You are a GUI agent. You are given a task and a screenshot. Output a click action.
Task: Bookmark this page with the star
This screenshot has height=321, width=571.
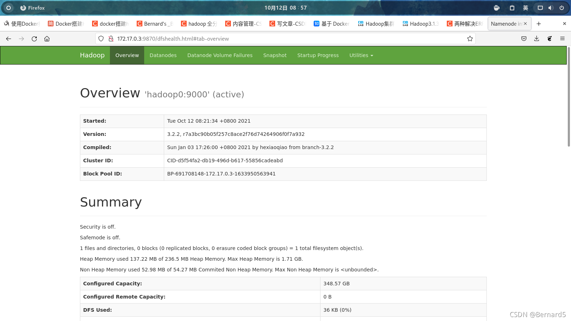click(470, 39)
